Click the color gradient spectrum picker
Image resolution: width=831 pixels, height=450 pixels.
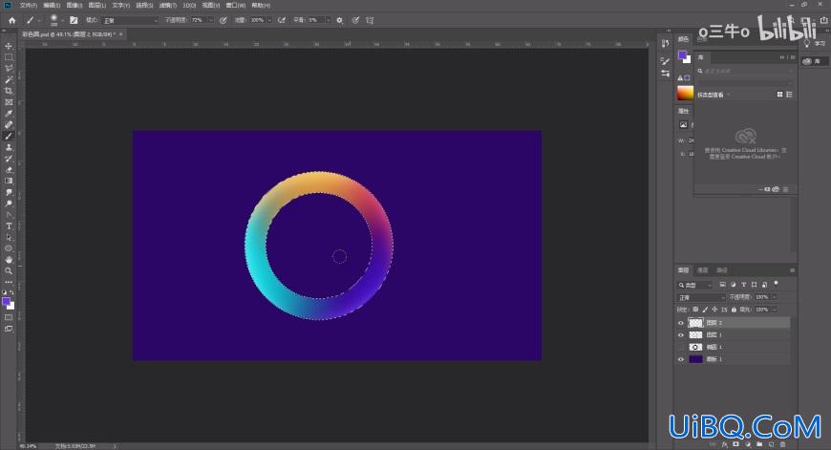coord(685,94)
